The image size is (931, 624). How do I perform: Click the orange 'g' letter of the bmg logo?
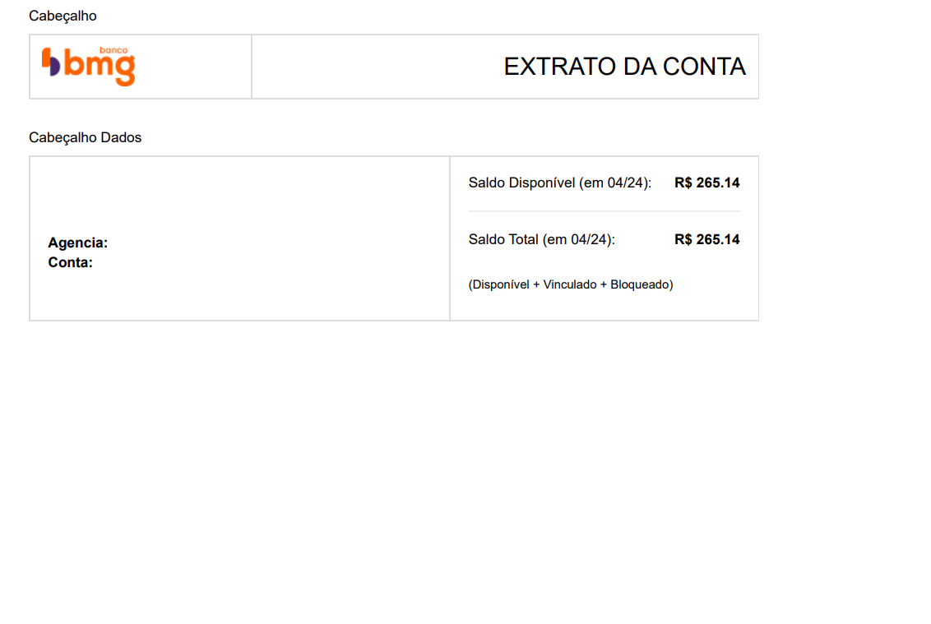(125, 72)
